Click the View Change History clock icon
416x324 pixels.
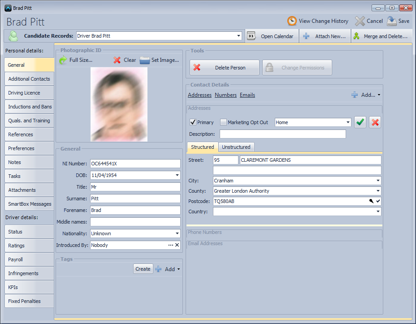pyautogui.click(x=292, y=21)
